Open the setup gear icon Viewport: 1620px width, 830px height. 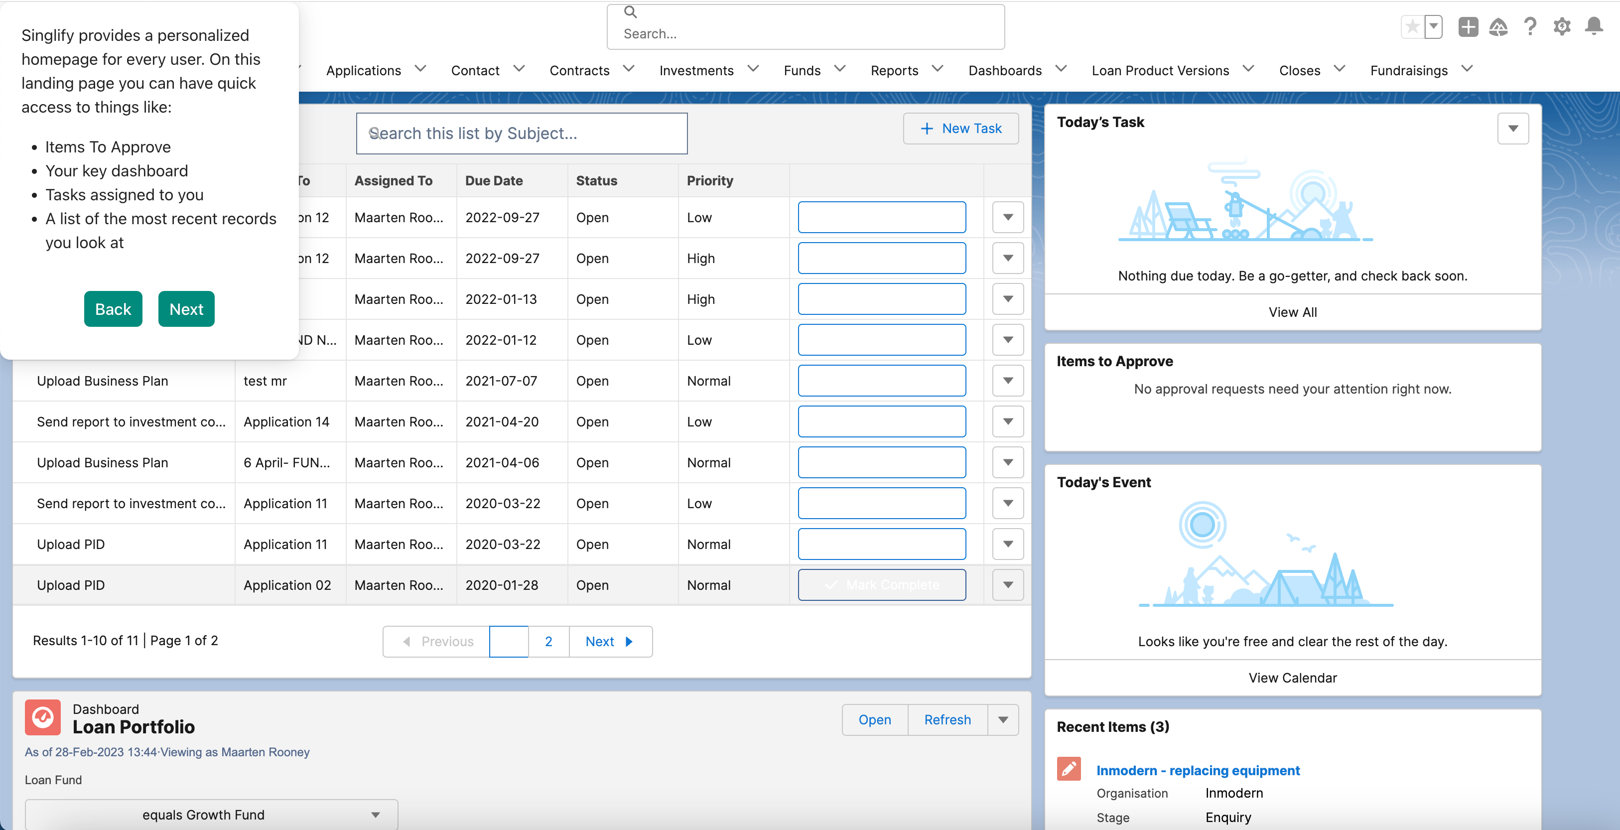pyautogui.click(x=1562, y=27)
